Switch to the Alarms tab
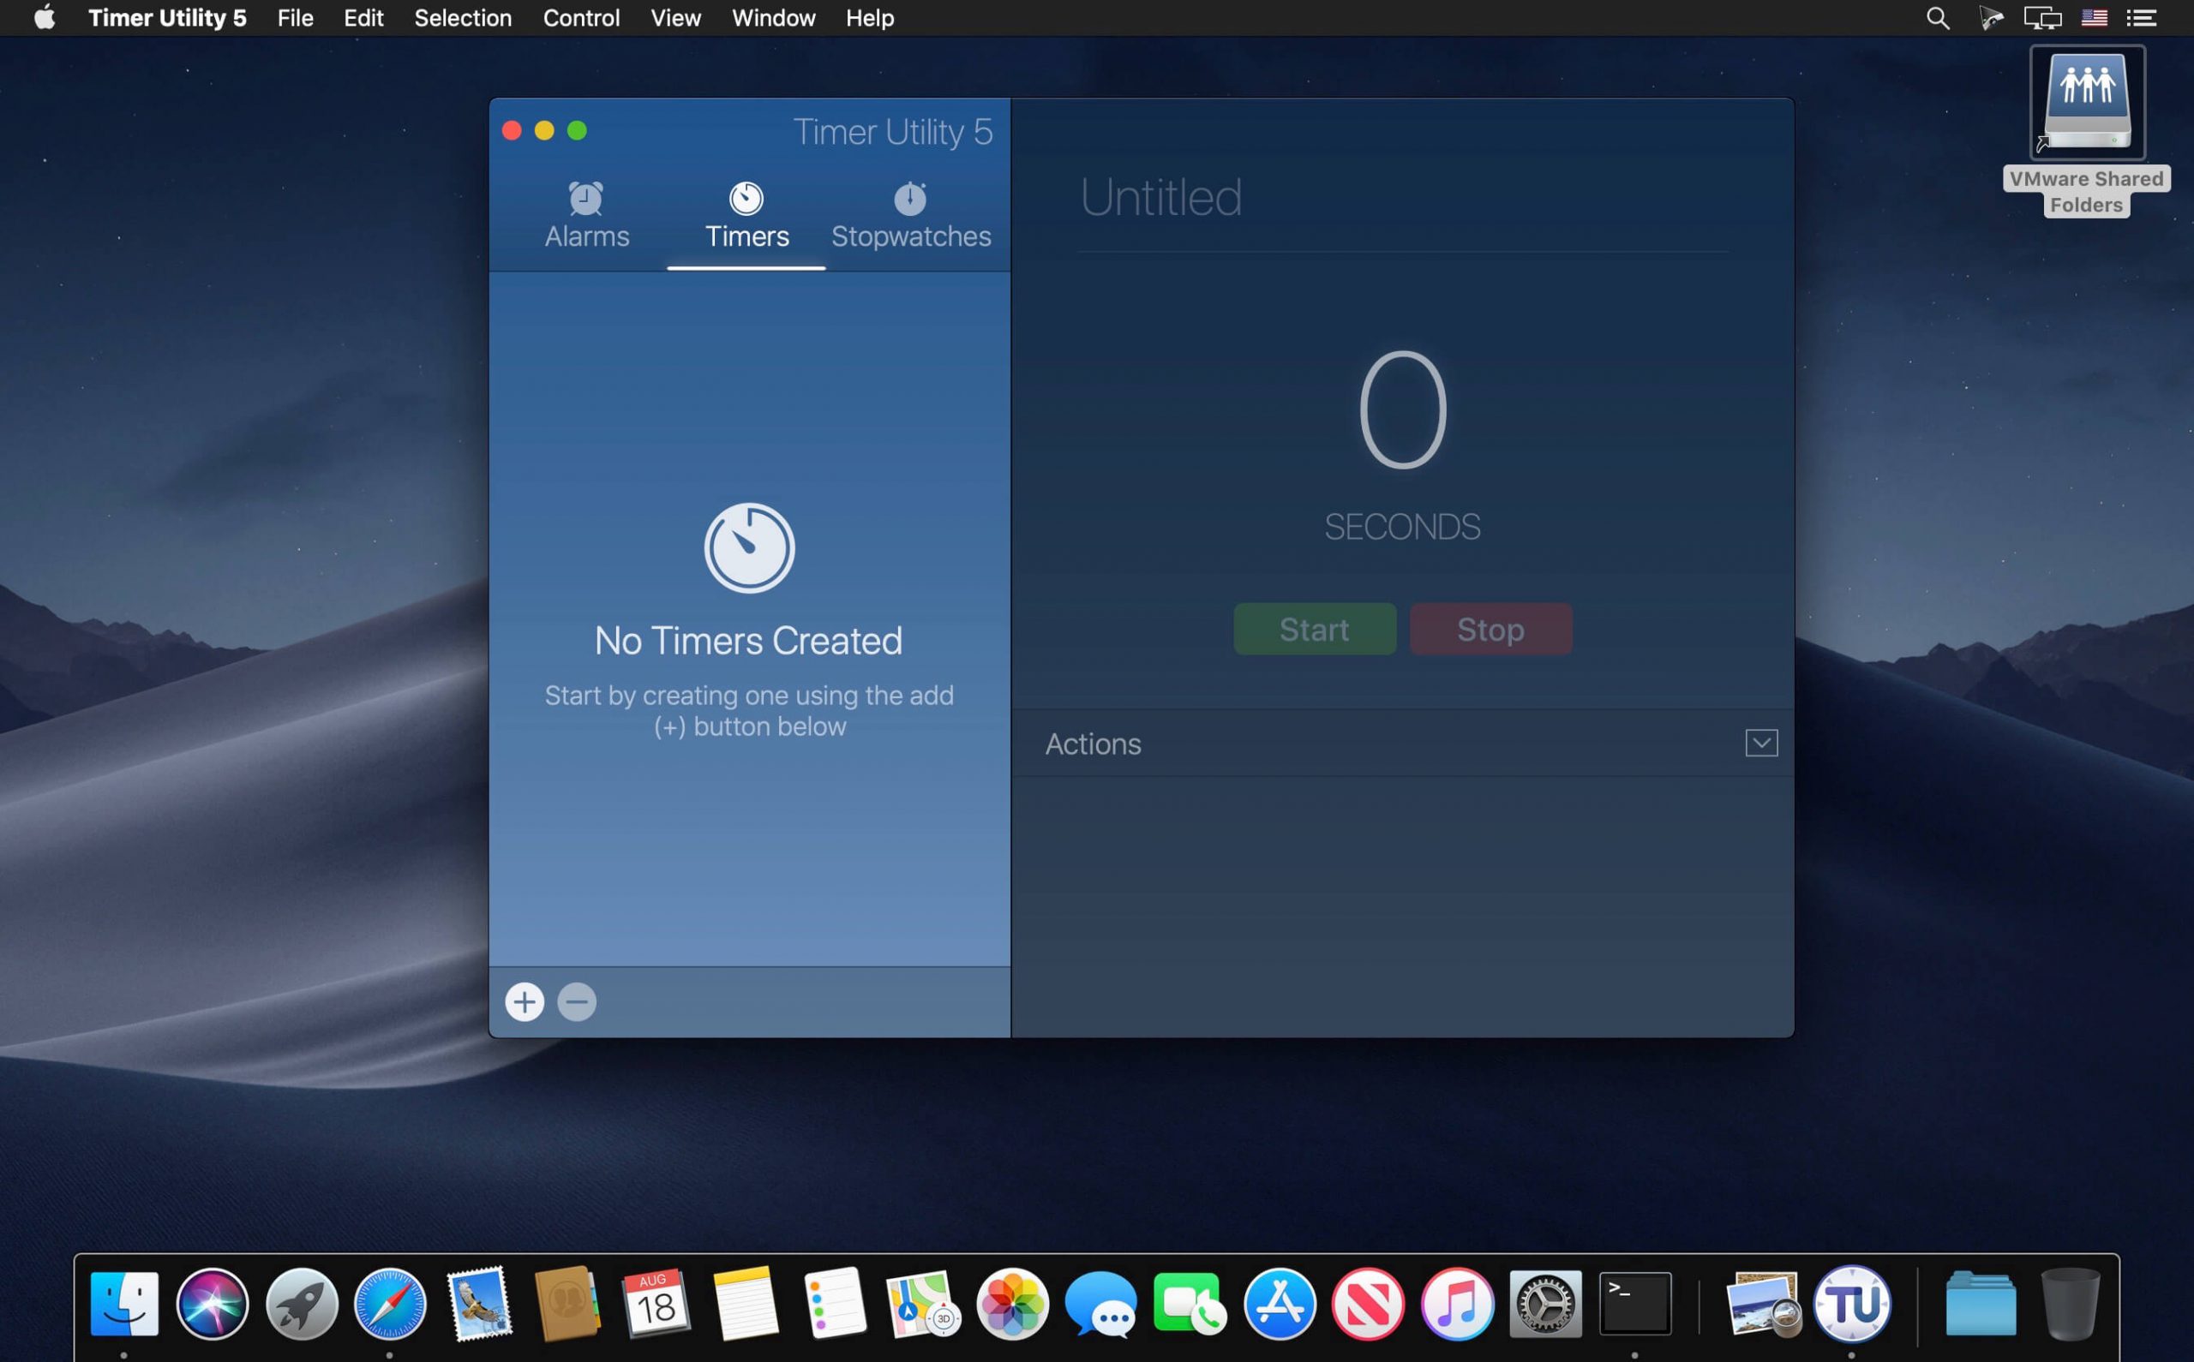This screenshot has width=2194, height=1362. (585, 236)
